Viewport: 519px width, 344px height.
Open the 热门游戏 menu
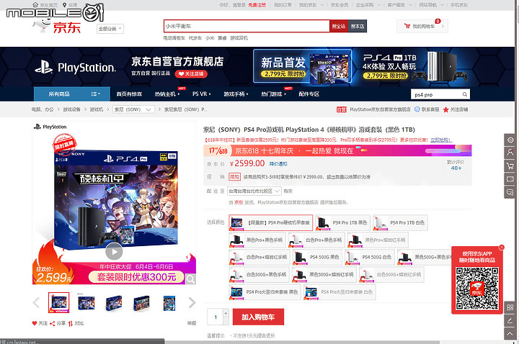pyautogui.click(x=273, y=94)
